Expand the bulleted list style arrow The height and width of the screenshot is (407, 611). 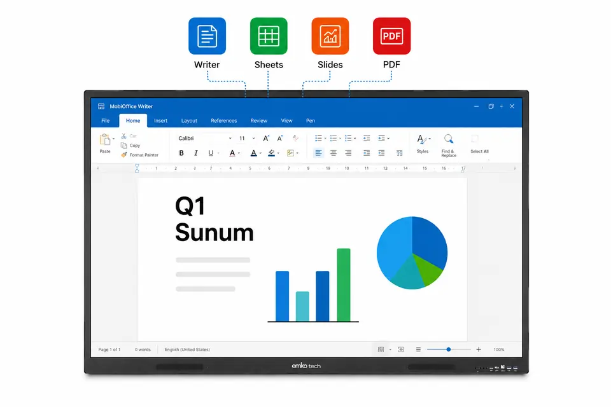pos(325,139)
